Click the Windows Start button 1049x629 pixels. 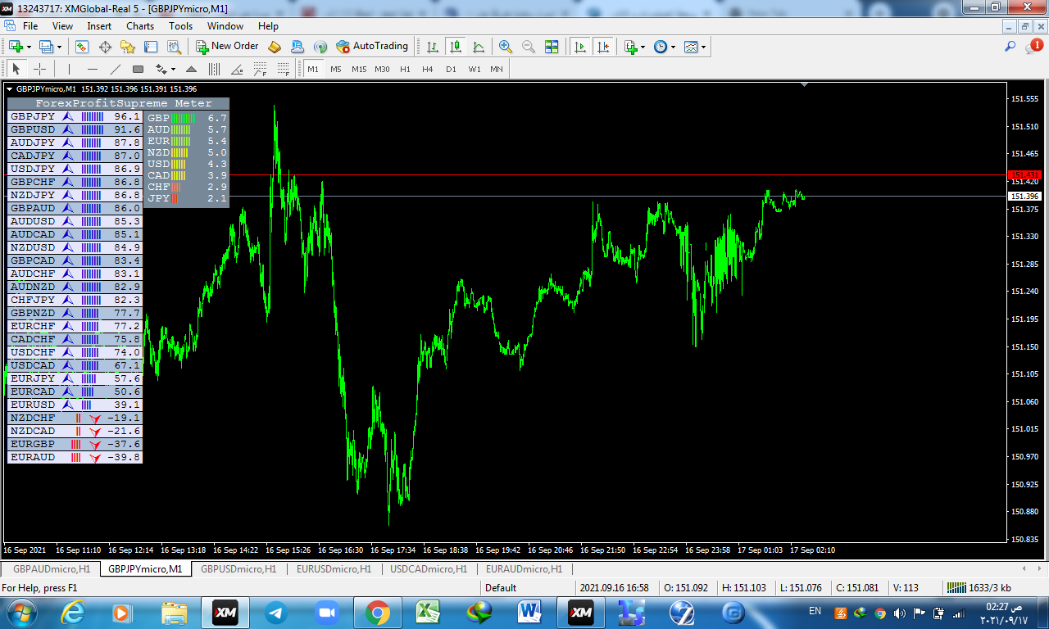click(20, 612)
